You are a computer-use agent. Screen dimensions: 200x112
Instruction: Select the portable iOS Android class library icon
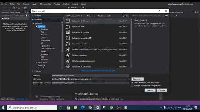tap(67, 49)
